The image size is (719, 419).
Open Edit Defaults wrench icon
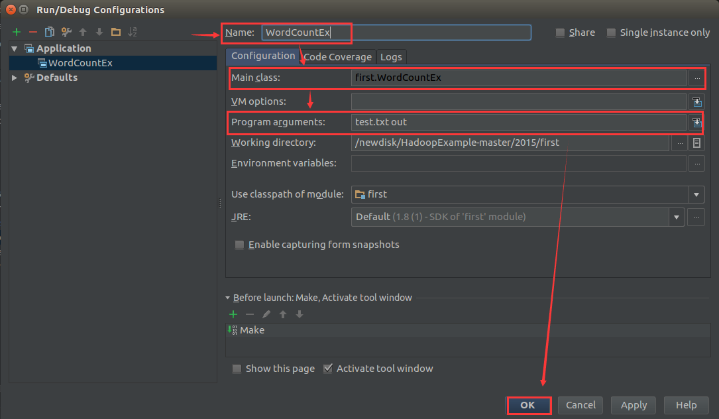(x=66, y=32)
